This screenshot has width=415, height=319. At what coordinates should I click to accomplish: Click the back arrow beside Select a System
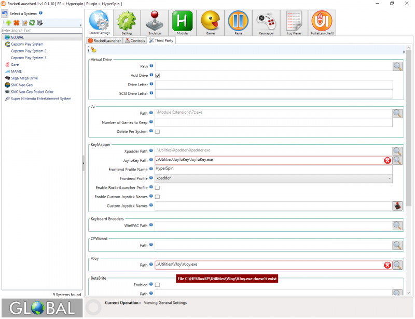click(x=5, y=13)
